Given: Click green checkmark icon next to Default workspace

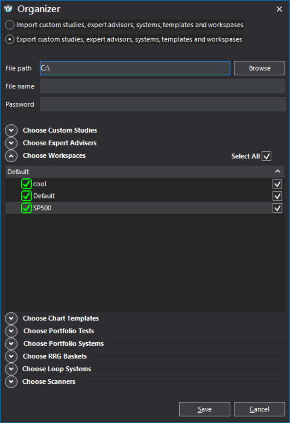Looking at the screenshot, I should click(x=27, y=196).
